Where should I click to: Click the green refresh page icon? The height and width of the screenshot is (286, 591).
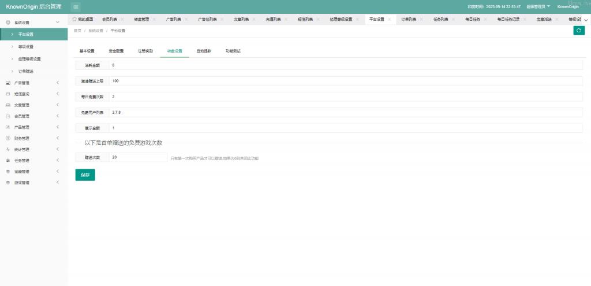click(578, 30)
